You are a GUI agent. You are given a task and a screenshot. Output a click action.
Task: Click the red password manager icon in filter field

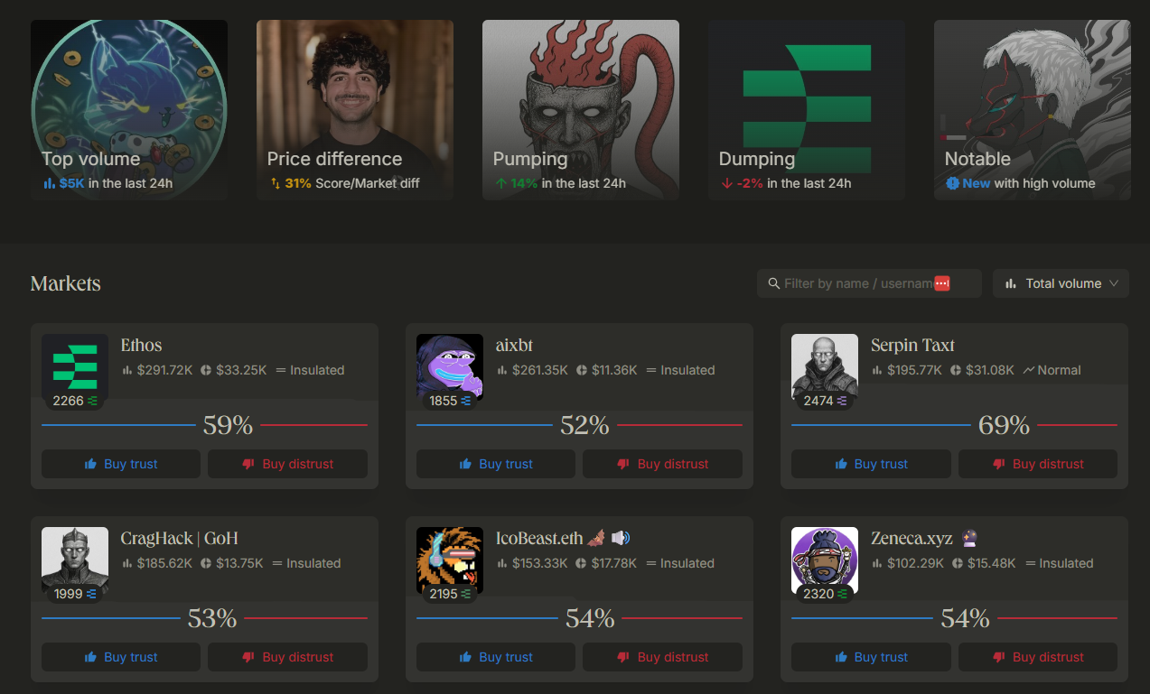(x=942, y=283)
